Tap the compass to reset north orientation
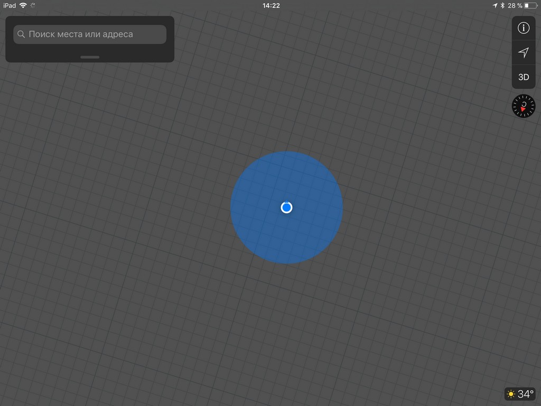This screenshot has width=541, height=406. pos(523,106)
